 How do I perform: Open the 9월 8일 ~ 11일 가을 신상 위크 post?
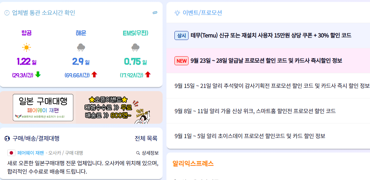tap(268, 111)
